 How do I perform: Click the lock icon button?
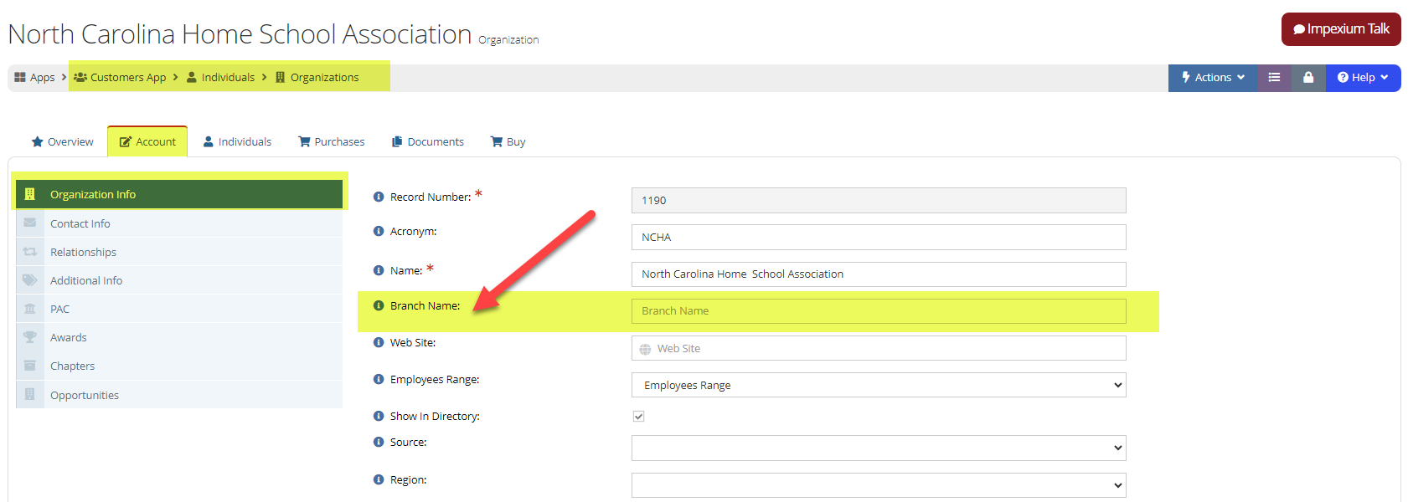click(1308, 77)
